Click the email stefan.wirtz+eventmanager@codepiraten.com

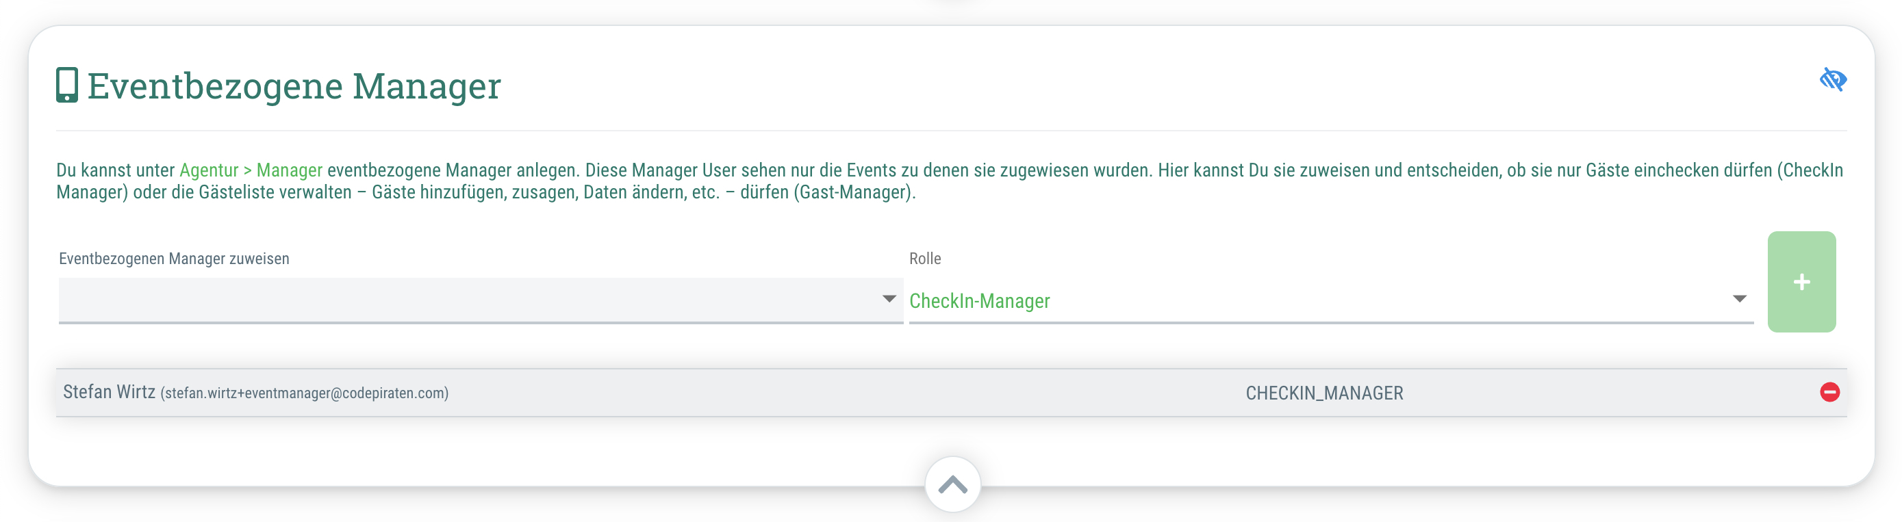[305, 393]
